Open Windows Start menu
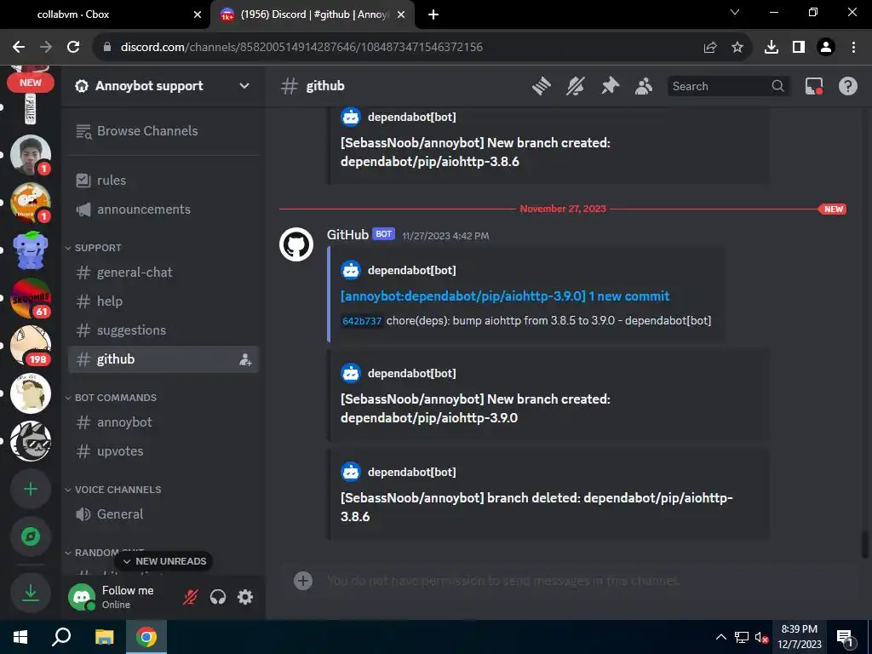Screen dimensions: 872x654 [20, 637]
